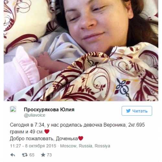The image size is (162, 162).
Task: Click the text 'Добро пожаловать, Доченька'
Action: click(44, 139)
